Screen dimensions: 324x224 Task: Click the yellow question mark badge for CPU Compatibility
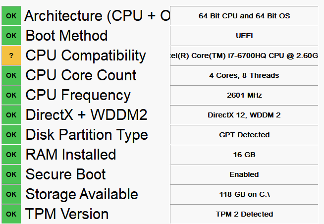tap(11, 56)
